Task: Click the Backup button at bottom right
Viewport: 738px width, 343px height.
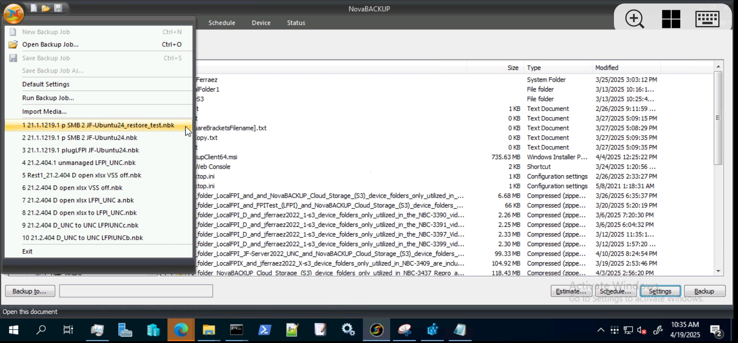Action: (704, 291)
